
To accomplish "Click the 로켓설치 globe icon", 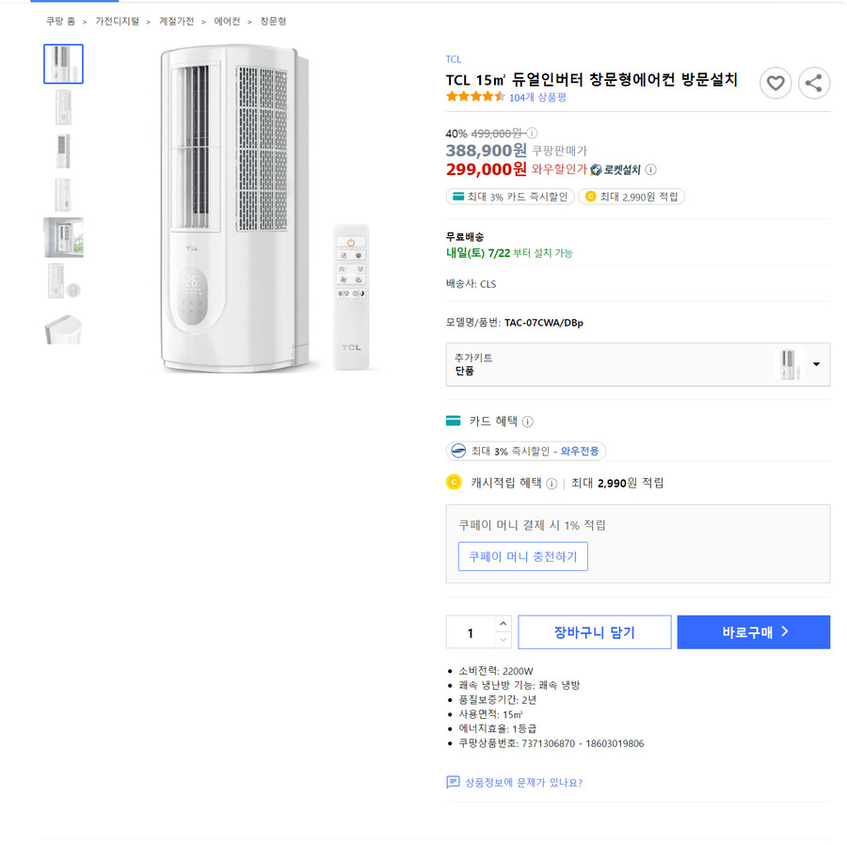I will [598, 167].
